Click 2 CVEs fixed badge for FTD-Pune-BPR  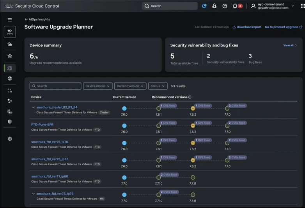(x=237, y=123)
